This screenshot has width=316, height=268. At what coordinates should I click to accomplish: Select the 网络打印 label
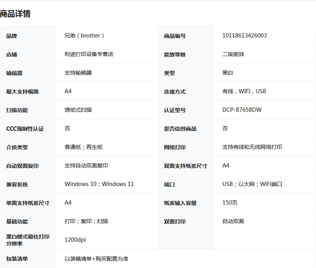coord(175,147)
